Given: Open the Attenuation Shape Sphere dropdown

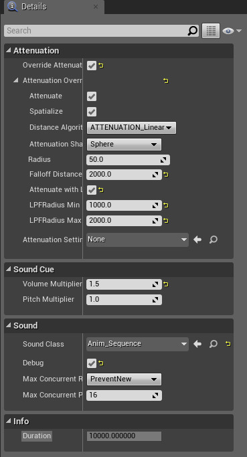Looking at the screenshot, I should 124,145.
